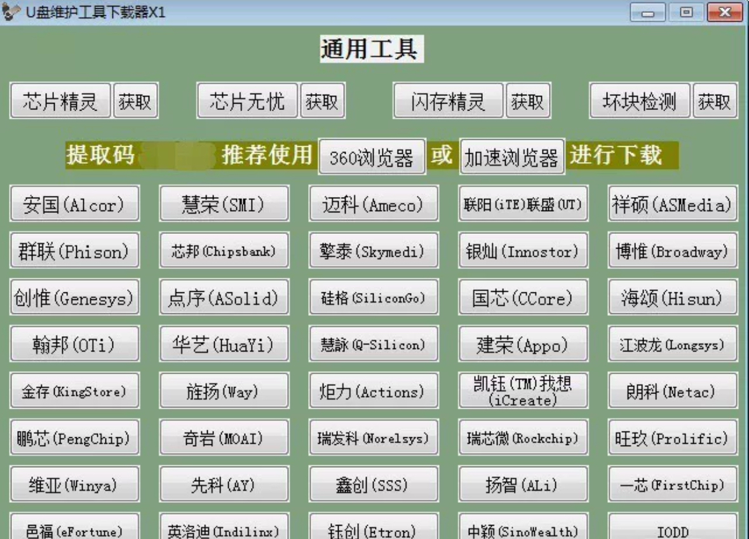Click the 360浏览器 button
This screenshot has width=749, height=539.
(372, 157)
